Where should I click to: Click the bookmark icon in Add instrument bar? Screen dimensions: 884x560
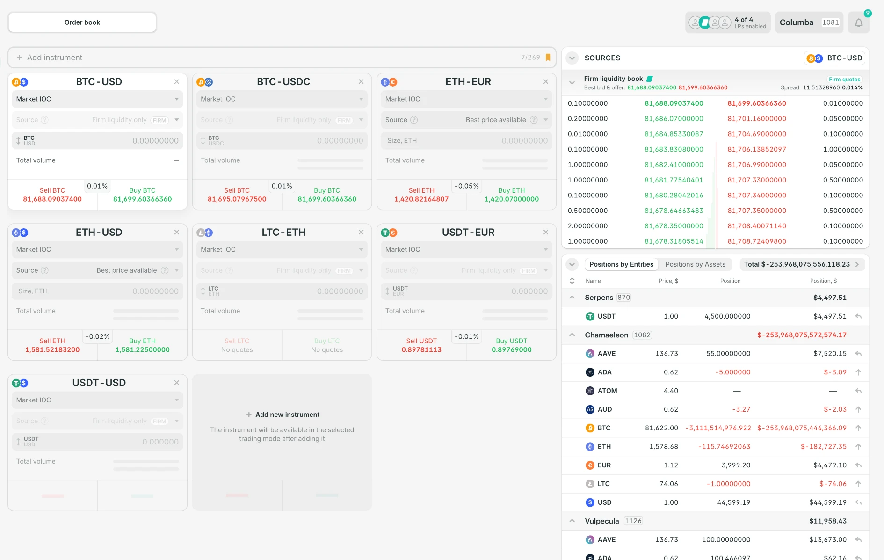548,58
